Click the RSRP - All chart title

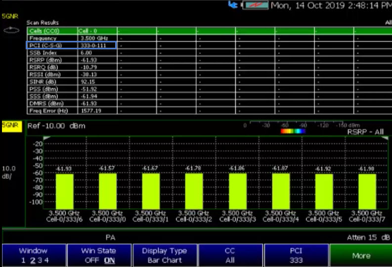coord(365,132)
